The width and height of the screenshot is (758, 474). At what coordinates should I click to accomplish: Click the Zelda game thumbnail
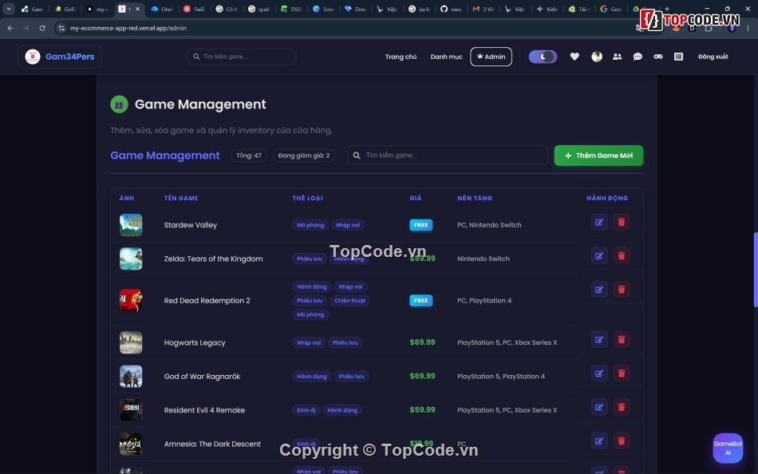131,259
